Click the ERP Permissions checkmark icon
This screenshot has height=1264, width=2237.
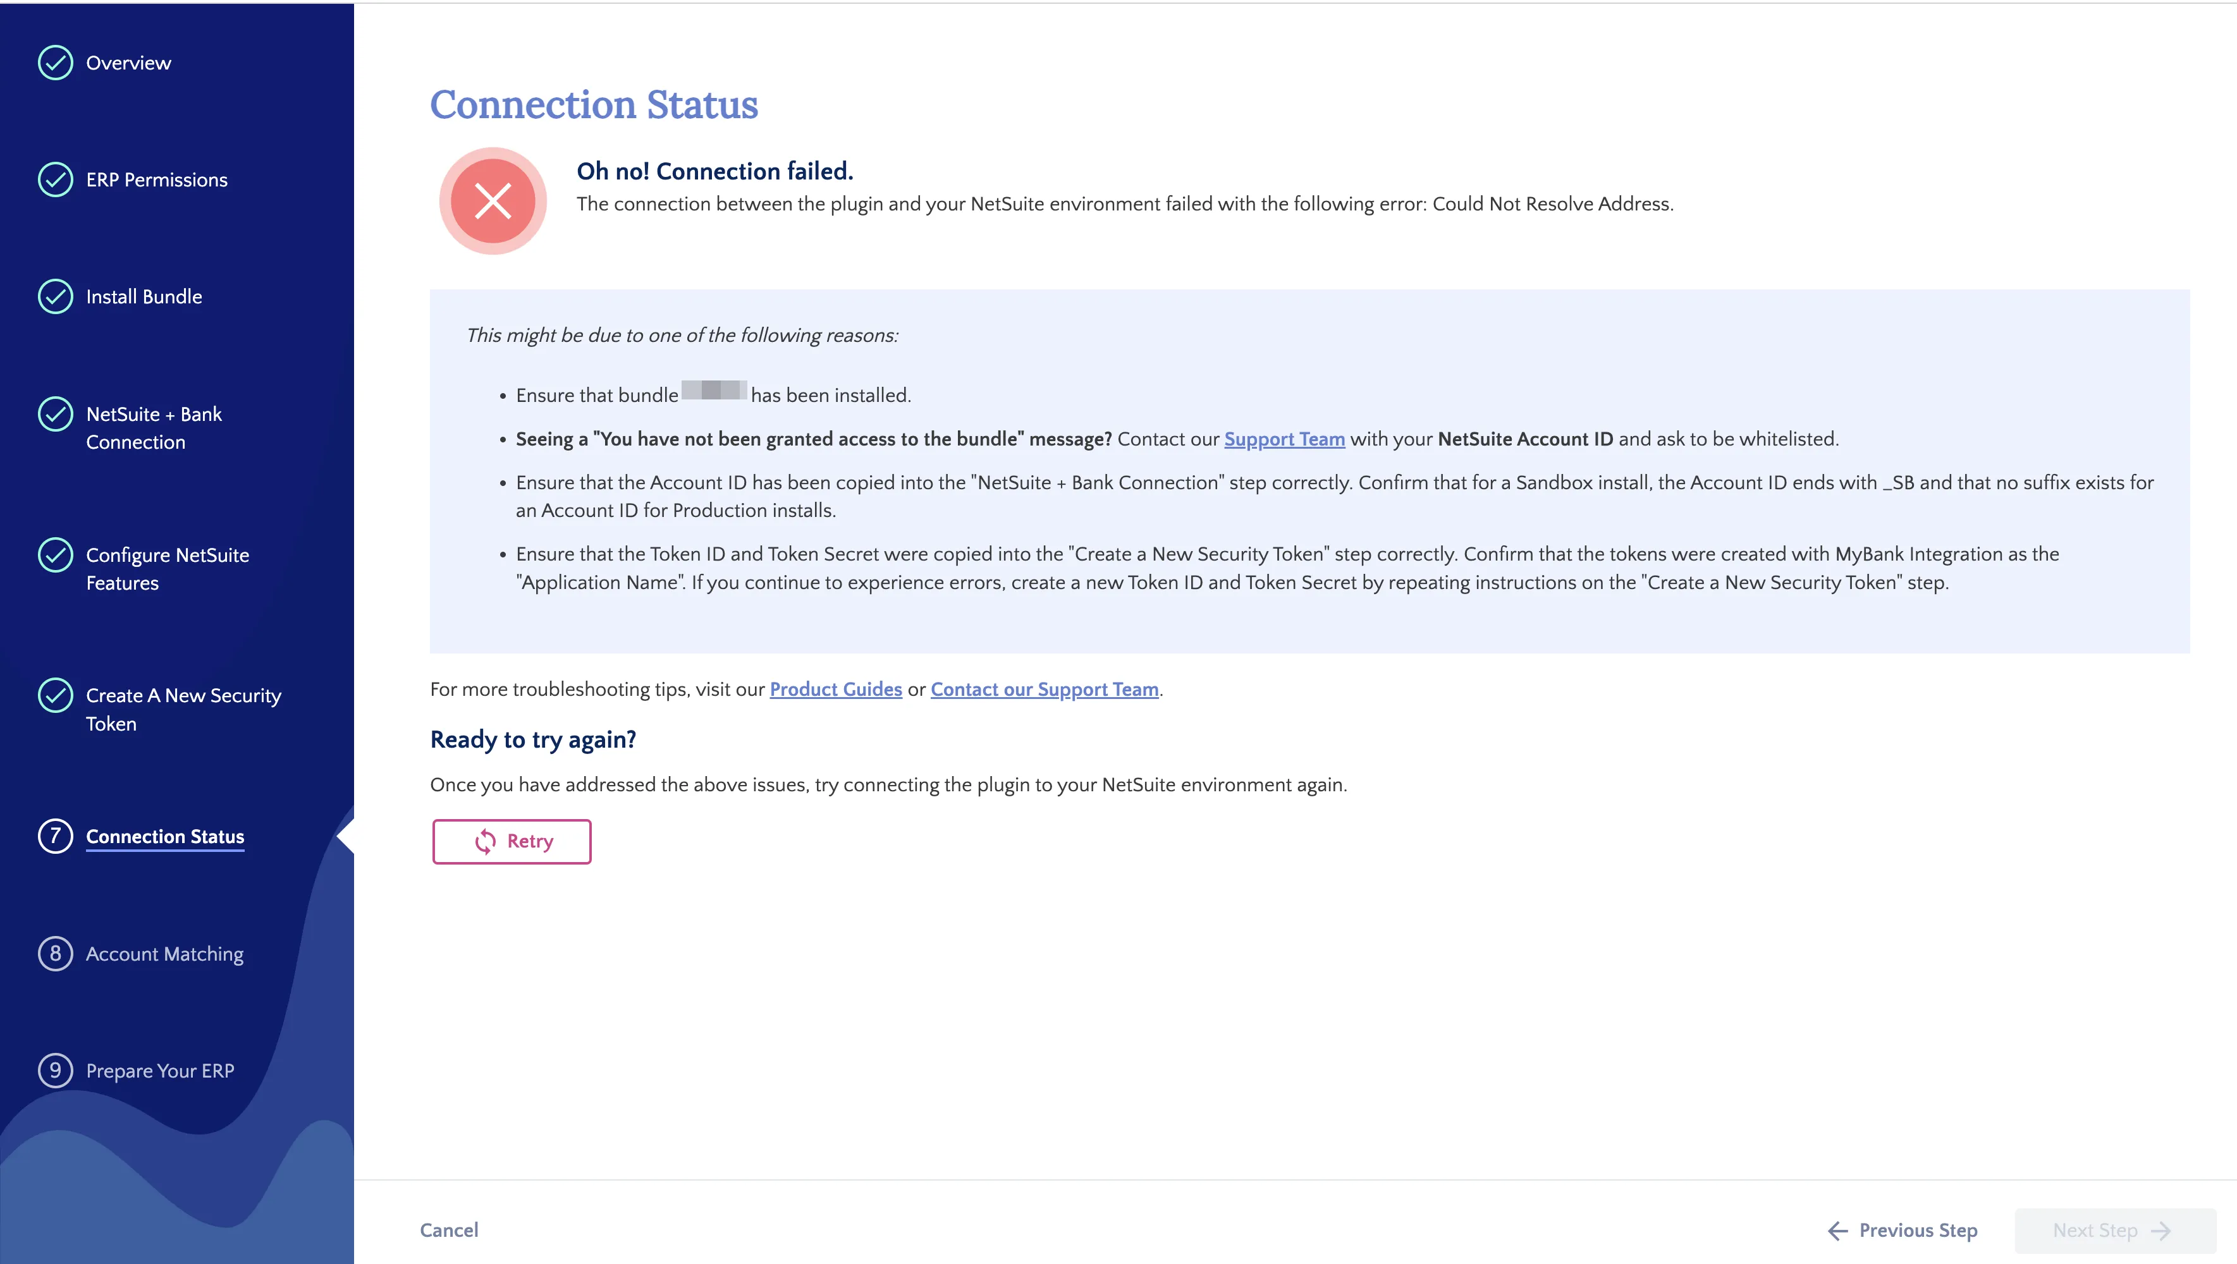tap(56, 179)
